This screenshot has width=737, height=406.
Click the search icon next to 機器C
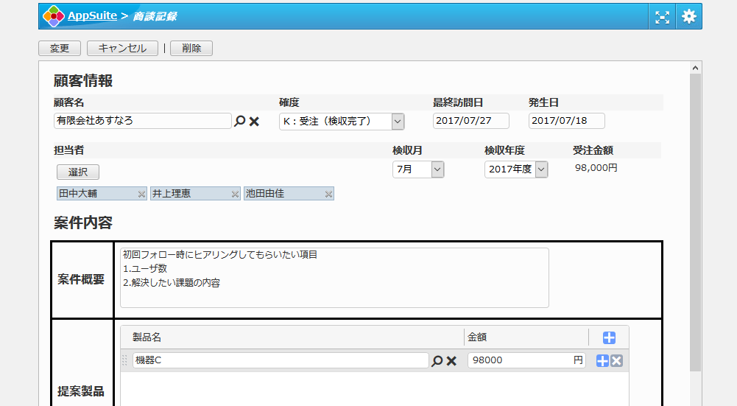pyautogui.click(x=437, y=361)
